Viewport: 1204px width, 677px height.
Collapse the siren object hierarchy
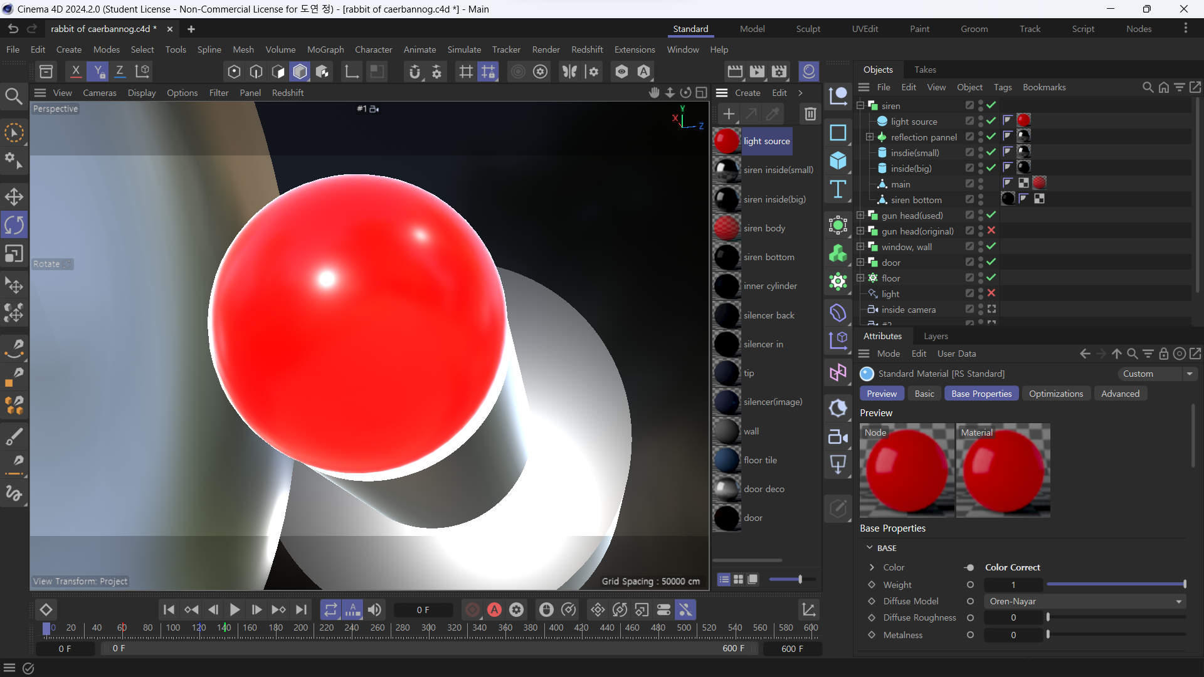coord(860,105)
